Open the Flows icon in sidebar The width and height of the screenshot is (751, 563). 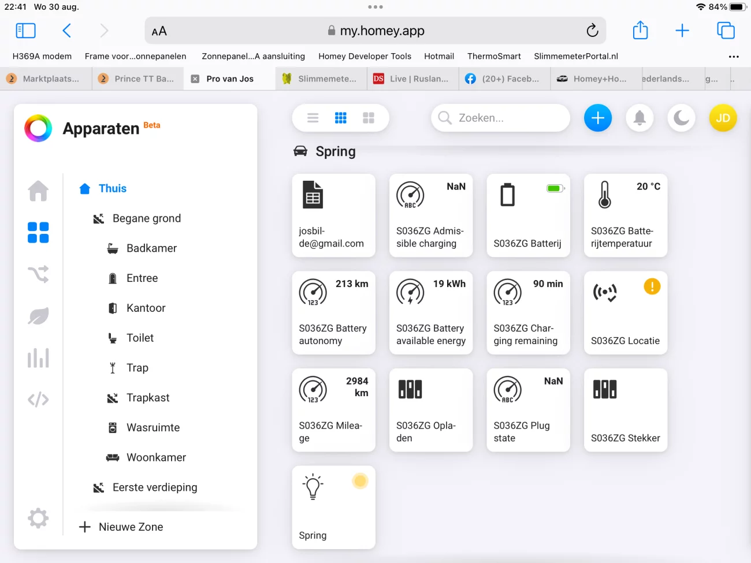pos(38,274)
